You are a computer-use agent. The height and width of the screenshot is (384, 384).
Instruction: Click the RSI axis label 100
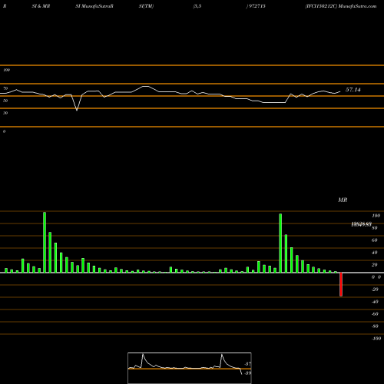[6, 70]
